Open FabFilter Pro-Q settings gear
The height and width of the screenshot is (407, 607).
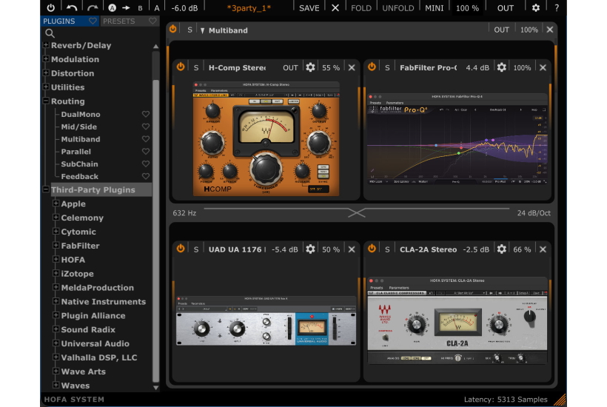click(x=501, y=67)
